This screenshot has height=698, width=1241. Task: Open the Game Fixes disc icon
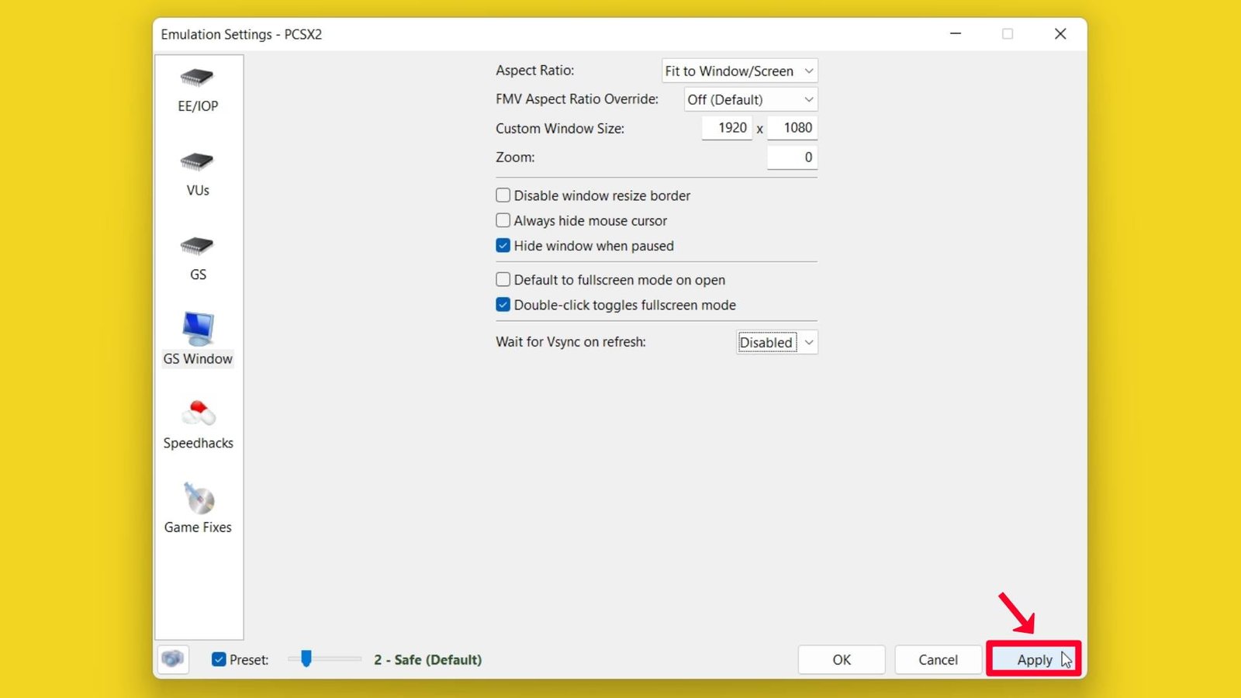[199, 499]
